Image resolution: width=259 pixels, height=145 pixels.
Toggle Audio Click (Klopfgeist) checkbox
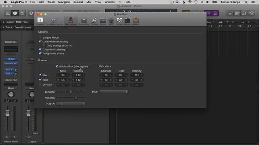pyautogui.click(x=57, y=66)
